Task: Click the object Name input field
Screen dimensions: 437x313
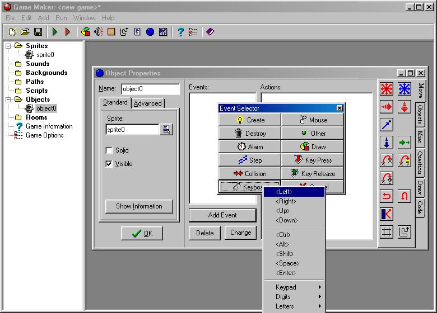Action: [x=150, y=89]
